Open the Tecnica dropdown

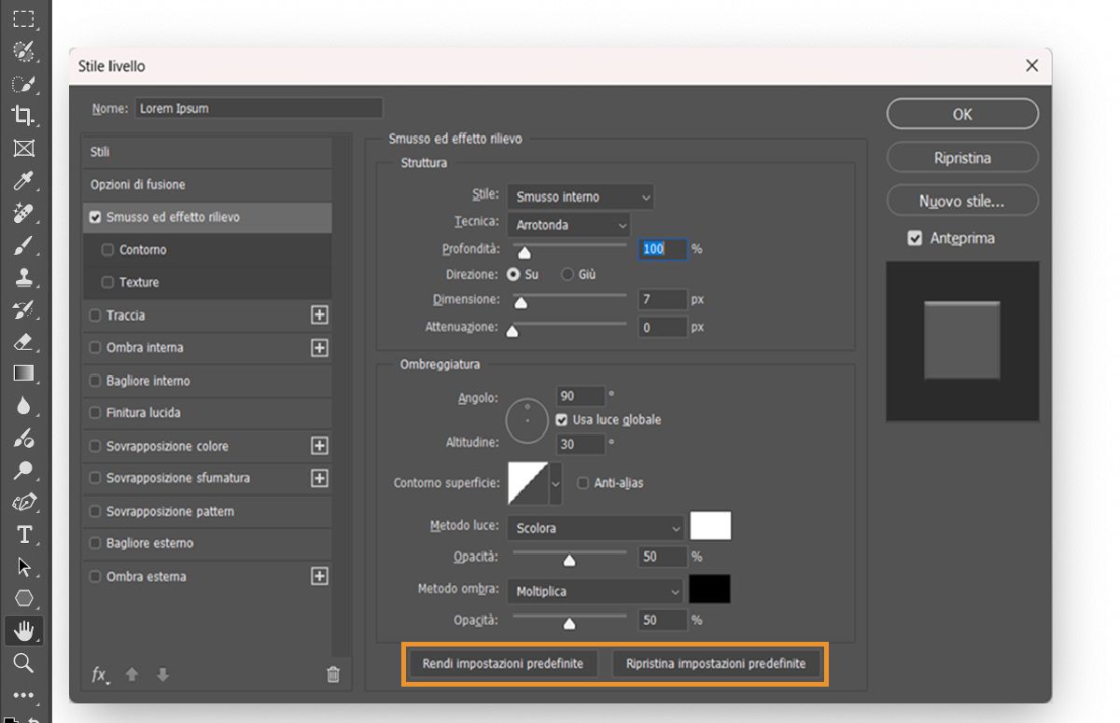[x=568, y=225]
